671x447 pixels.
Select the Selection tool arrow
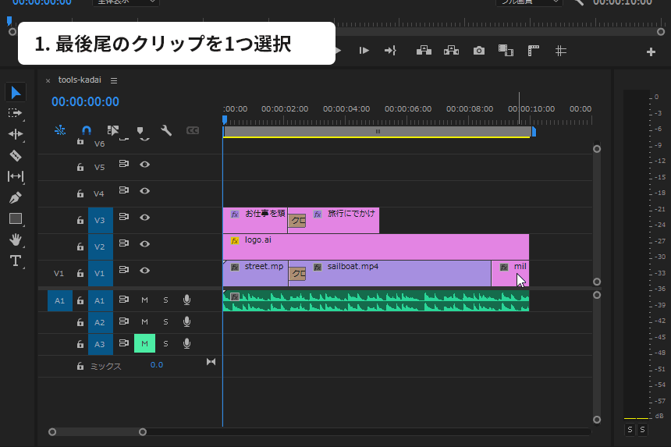coord(16,92)
